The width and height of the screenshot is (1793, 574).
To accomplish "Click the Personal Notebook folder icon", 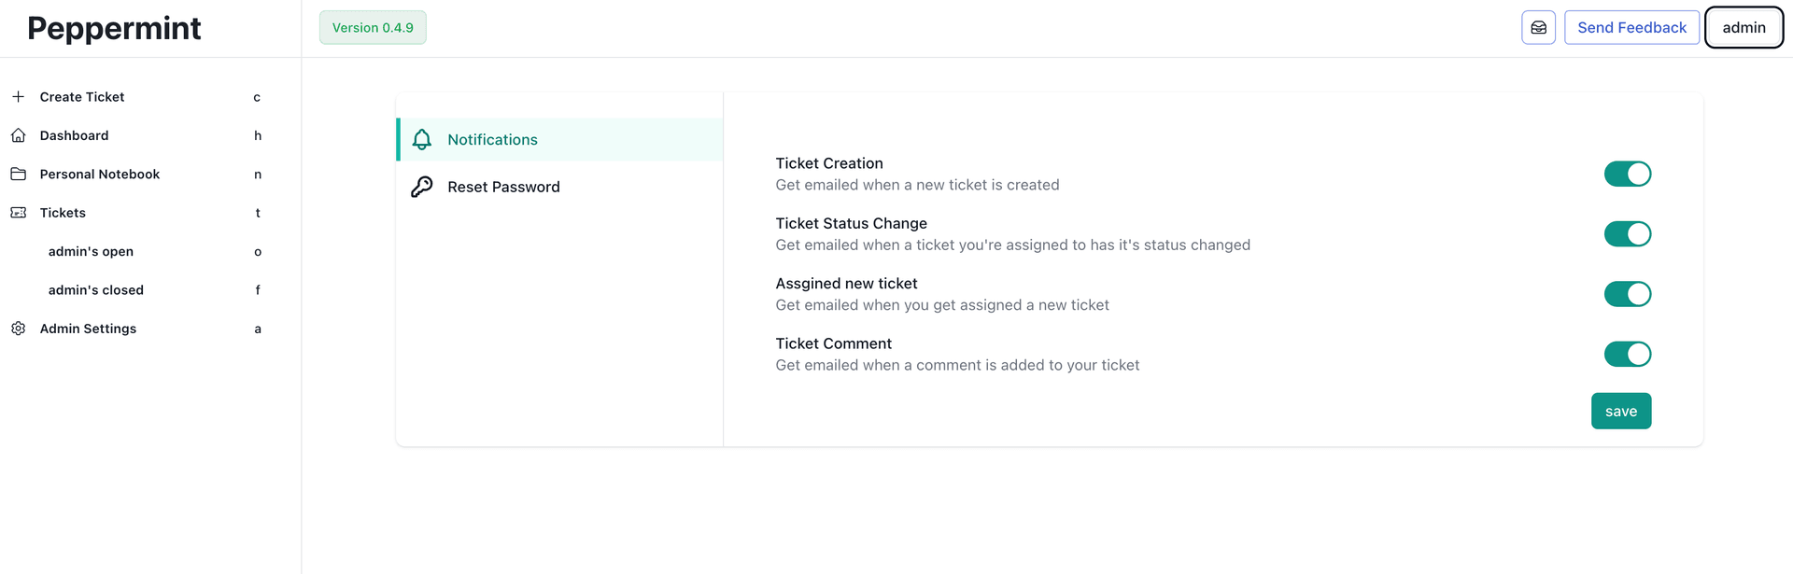I will coord(19,175).
